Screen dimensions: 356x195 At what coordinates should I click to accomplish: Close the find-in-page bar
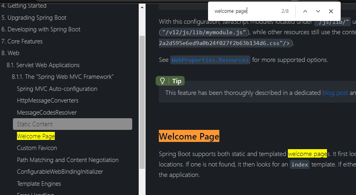point(331,11)
